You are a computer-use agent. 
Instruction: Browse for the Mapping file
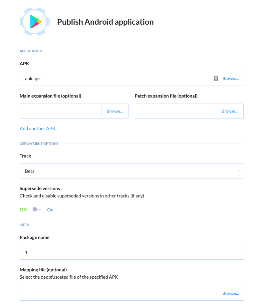(x=231, y=293)
